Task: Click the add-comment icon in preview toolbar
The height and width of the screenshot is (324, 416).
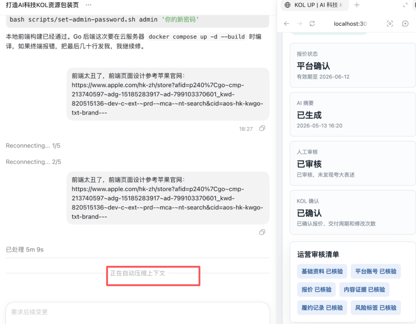Action: 405,24
